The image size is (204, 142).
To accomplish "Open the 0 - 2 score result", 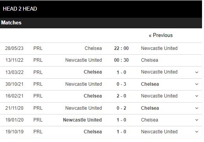I will [121, 108].
